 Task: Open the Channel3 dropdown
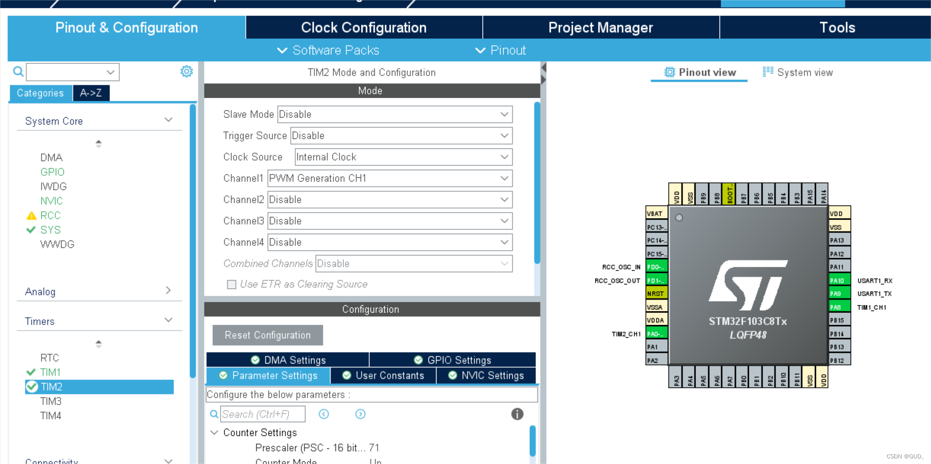click(390, 221)
